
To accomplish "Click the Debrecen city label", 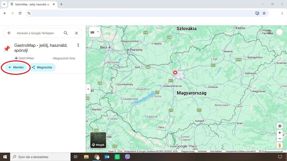I will coord(251,73).
